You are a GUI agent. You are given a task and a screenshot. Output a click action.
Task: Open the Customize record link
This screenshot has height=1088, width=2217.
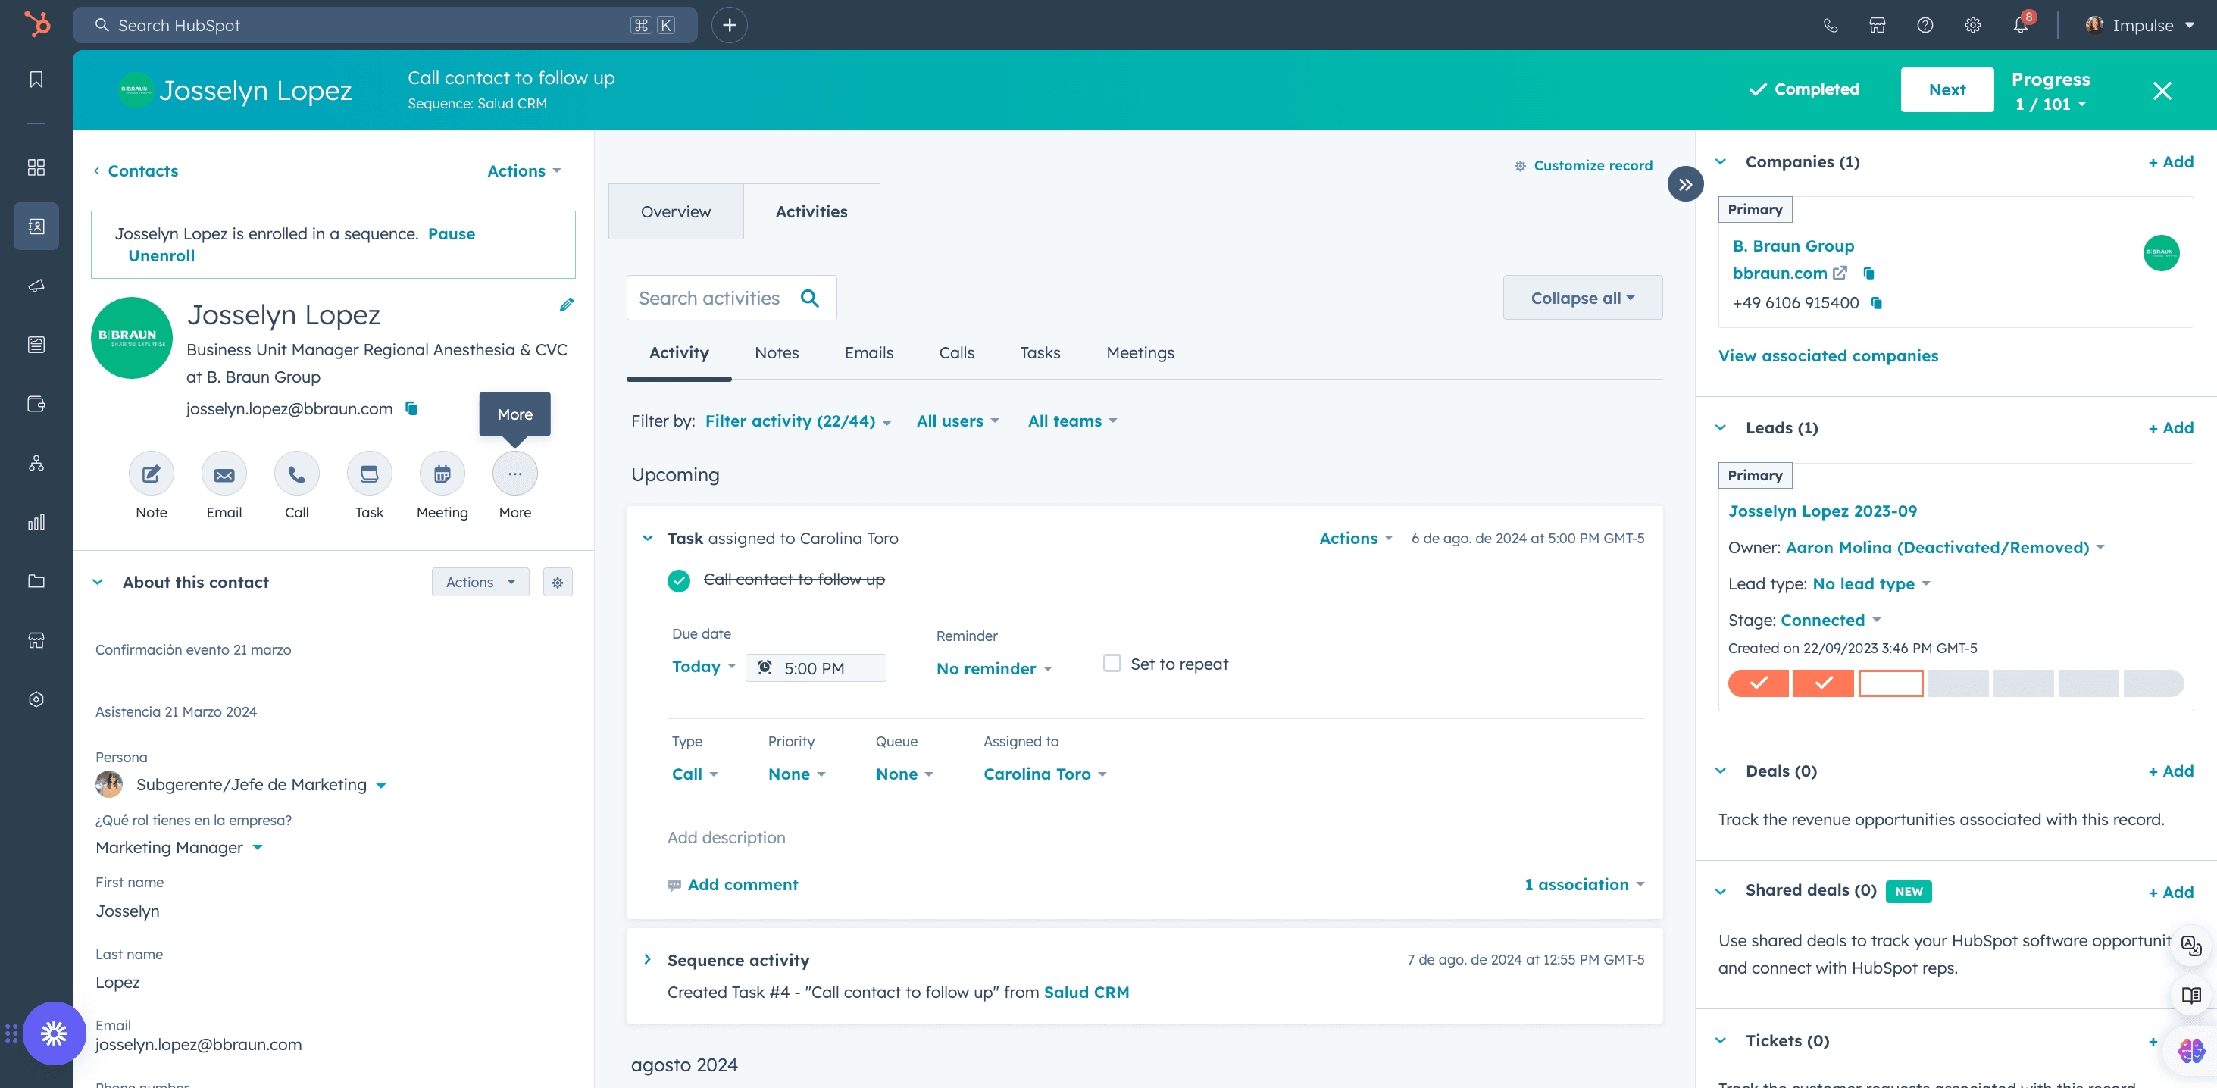(x=1584, y=165)
